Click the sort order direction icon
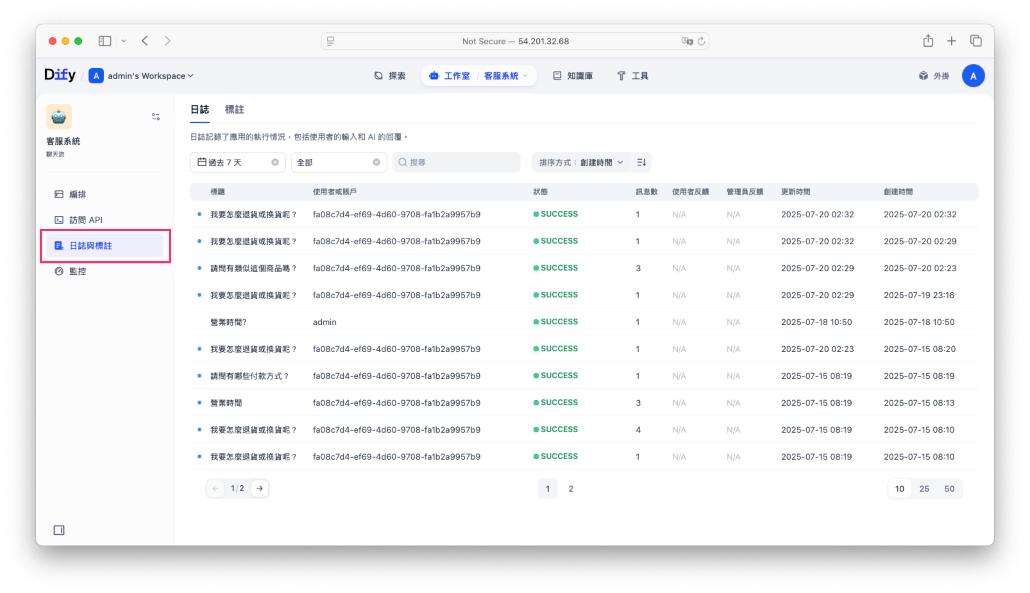The image size is (1030, 593). [641, 162]
